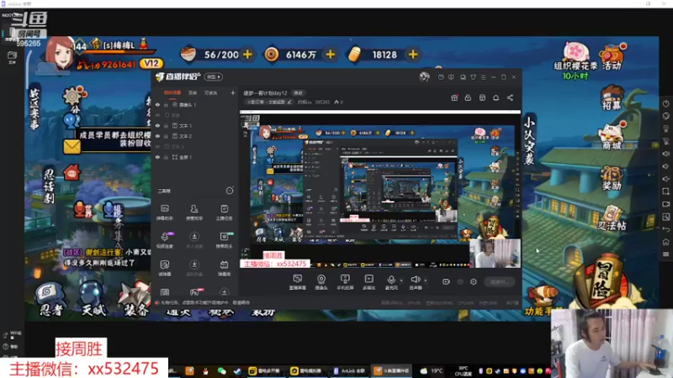
Task: Open 活动 events in the main game window
Action: [x=612, y=57]
